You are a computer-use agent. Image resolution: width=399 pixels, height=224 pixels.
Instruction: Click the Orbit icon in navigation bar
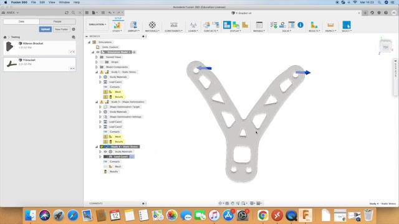[220, 203]
